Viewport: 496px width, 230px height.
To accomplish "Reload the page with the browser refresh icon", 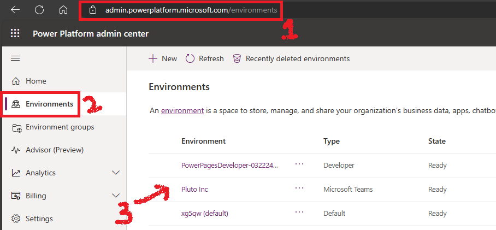I will tap(39, 10).
